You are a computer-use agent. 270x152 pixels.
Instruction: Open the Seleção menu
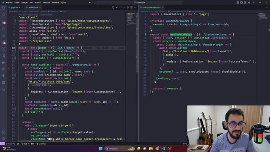(24, 3)
